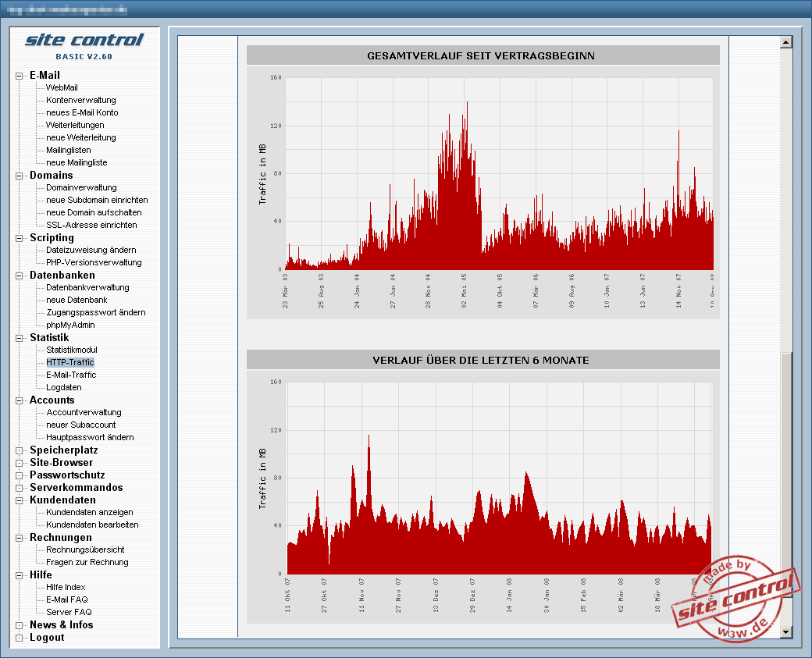
Task: Open Hauptpasswort ändern
Action: coord(90,437)
